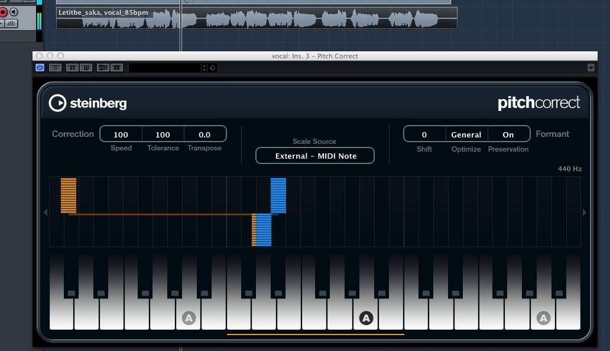Toggle the vocal track's red record enable button
The height and width of the screenshot is (351, 610).
(x=3, y=12)
